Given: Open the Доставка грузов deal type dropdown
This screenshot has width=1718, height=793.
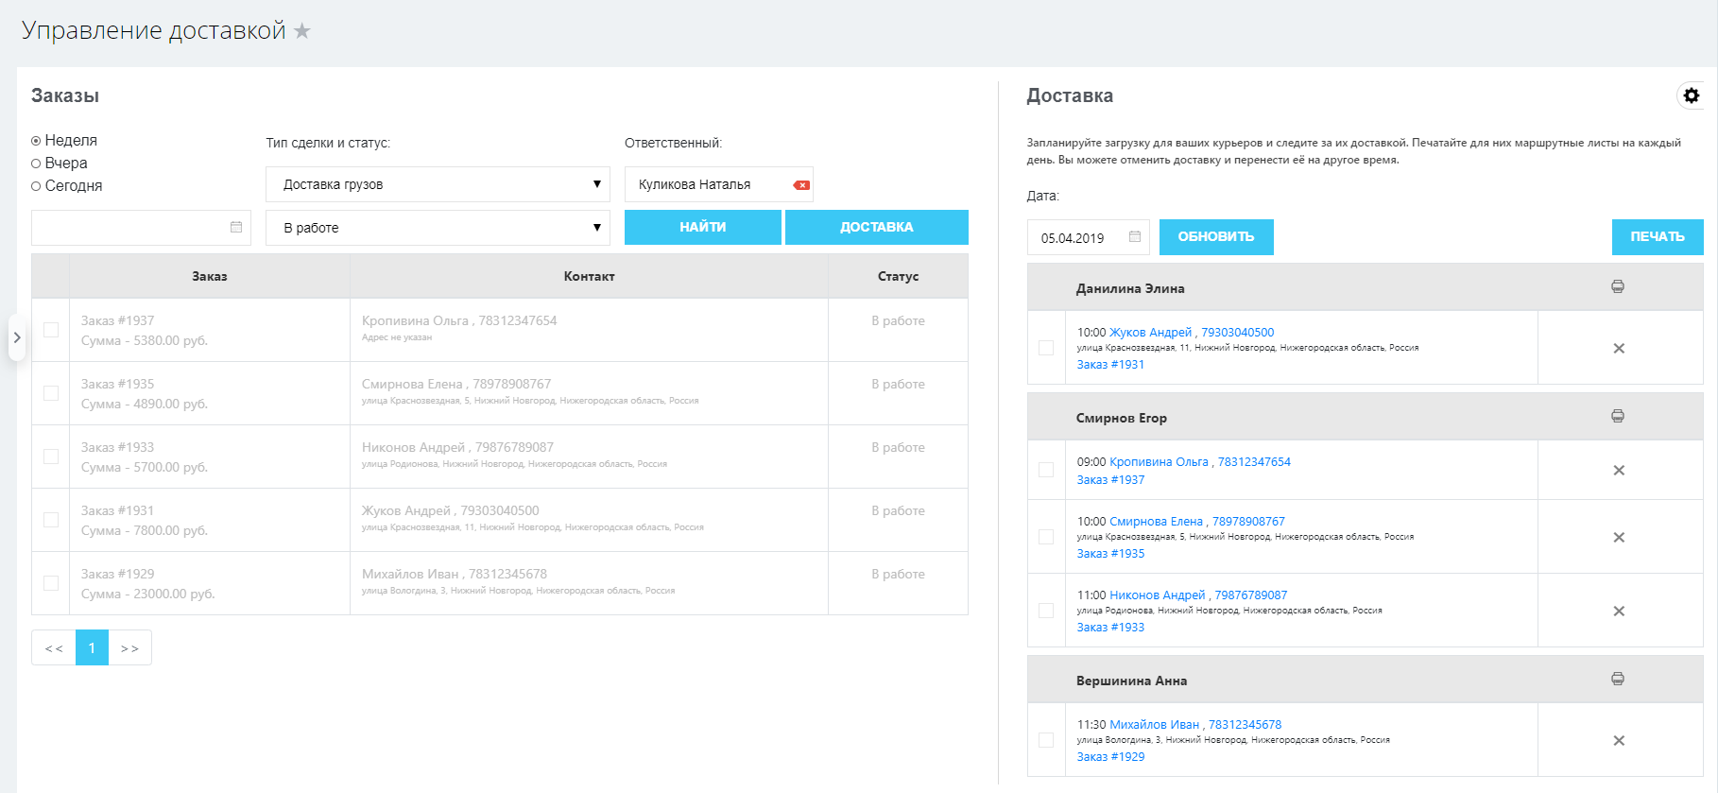Looking at the screenshot, I should click(438, 184).
